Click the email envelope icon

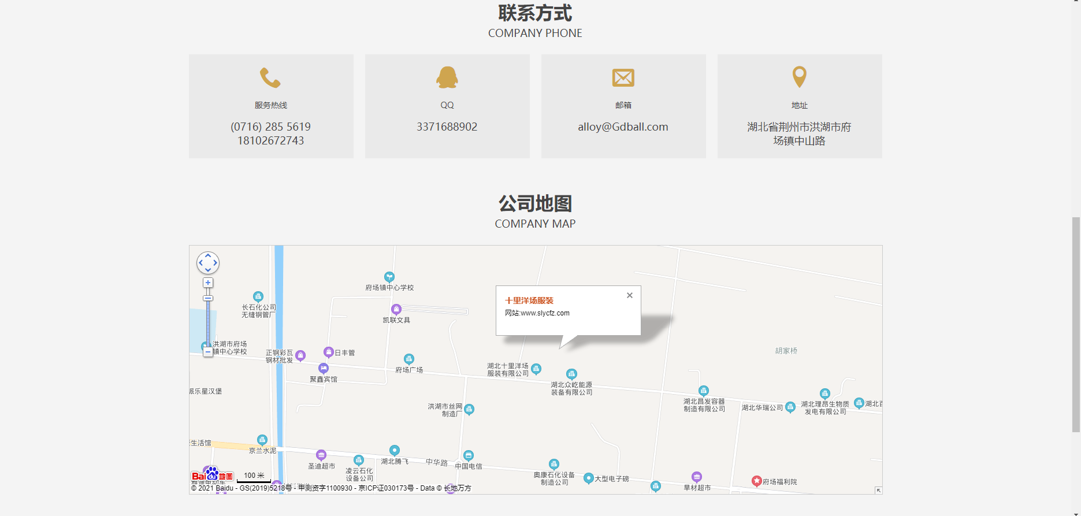(623, 77)
